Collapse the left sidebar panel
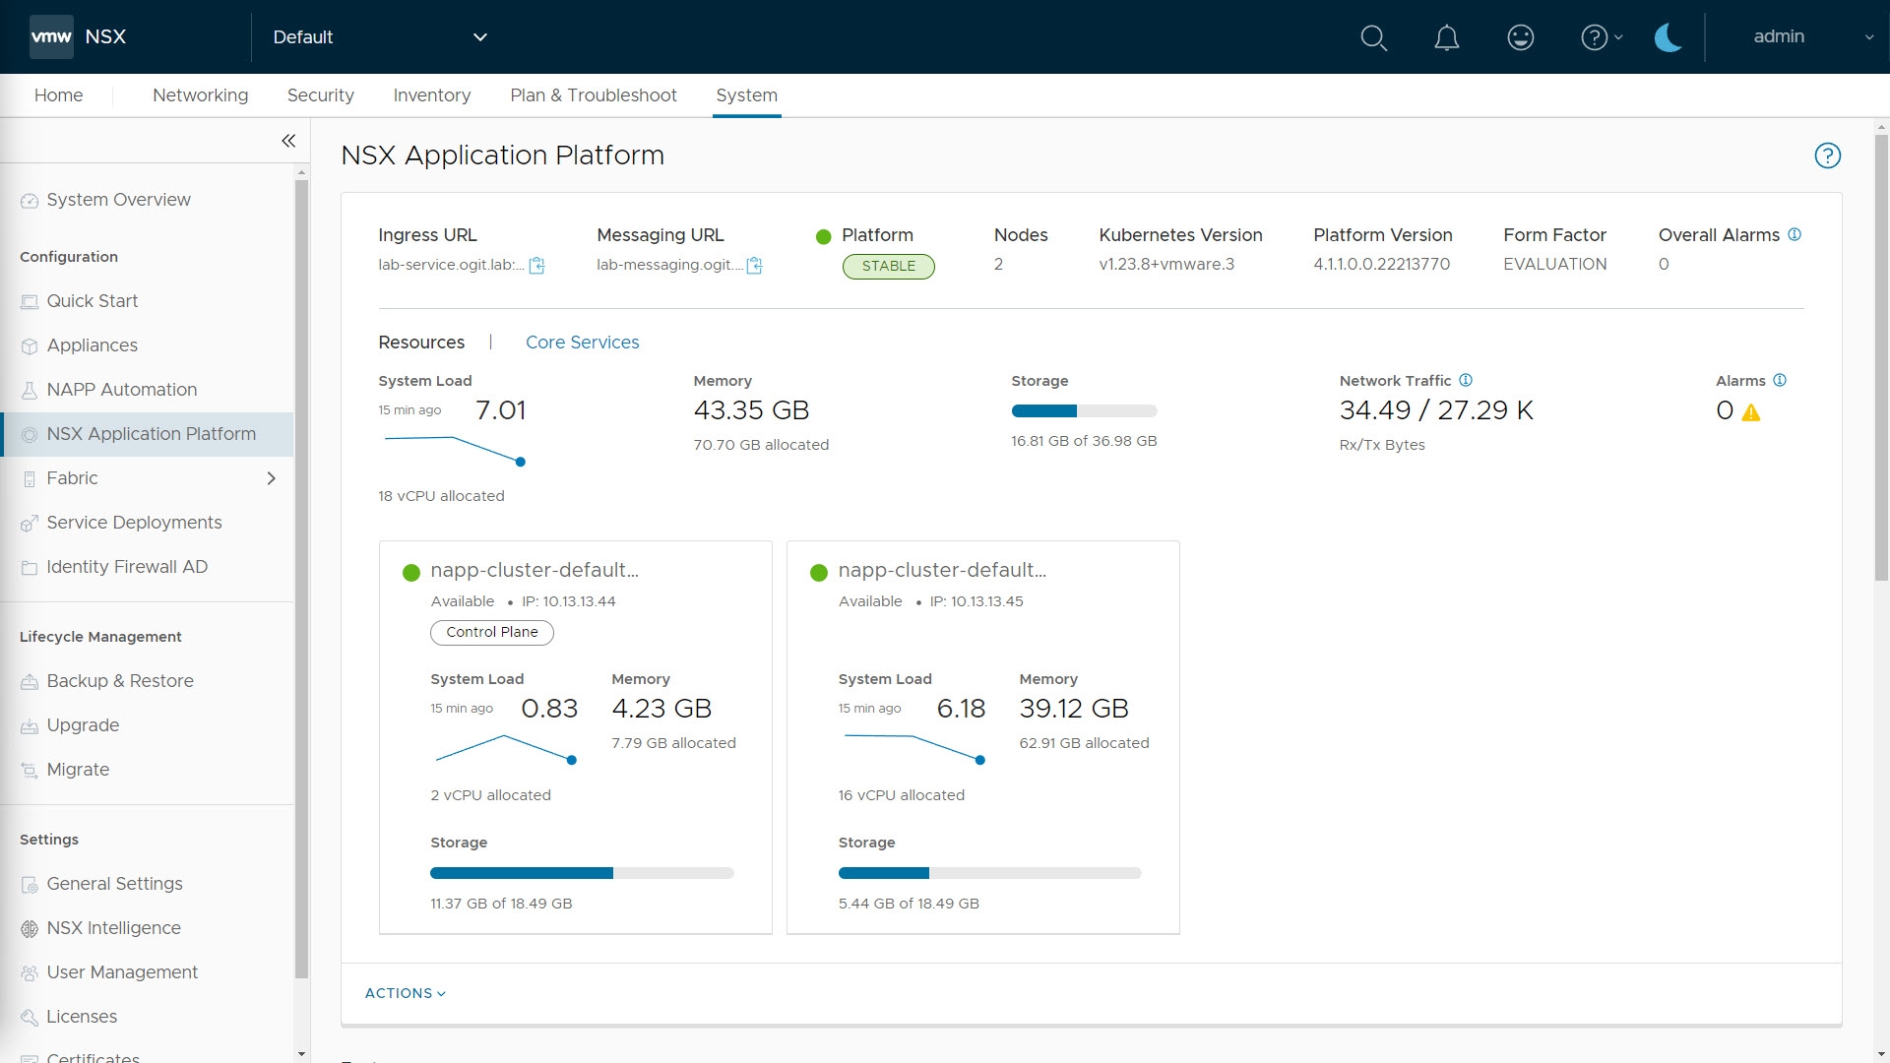The width and height of the screenshot is (1890, 1063). 288,141
